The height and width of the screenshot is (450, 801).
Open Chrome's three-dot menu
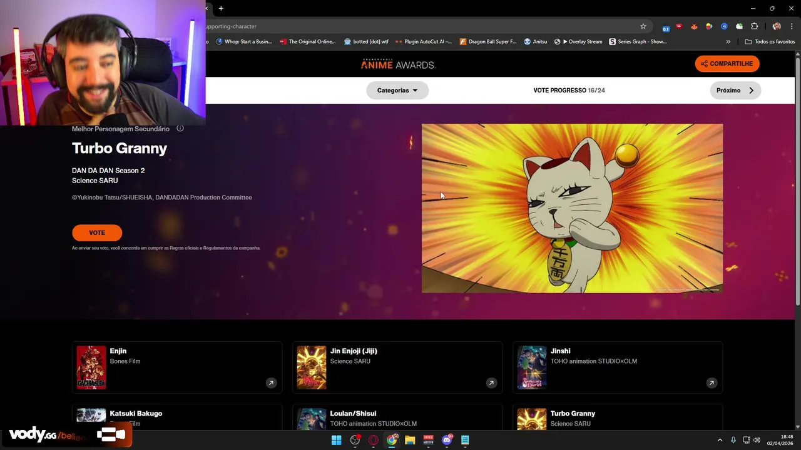792,26
